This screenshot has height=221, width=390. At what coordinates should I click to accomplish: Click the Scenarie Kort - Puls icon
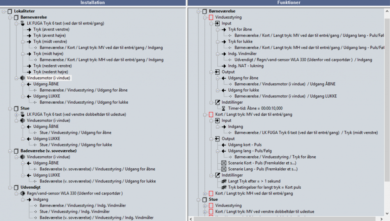224,163
